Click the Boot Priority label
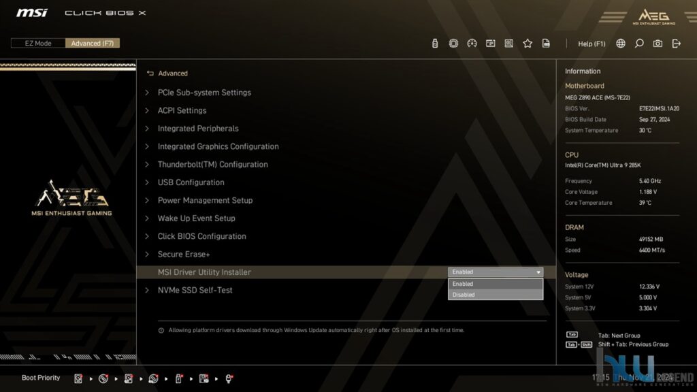The image size is (697, 392). (x=41, y=378)
